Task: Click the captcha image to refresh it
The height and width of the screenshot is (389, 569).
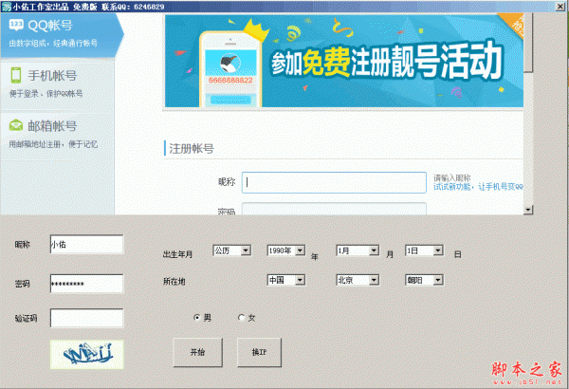Action: click(87, 355)
